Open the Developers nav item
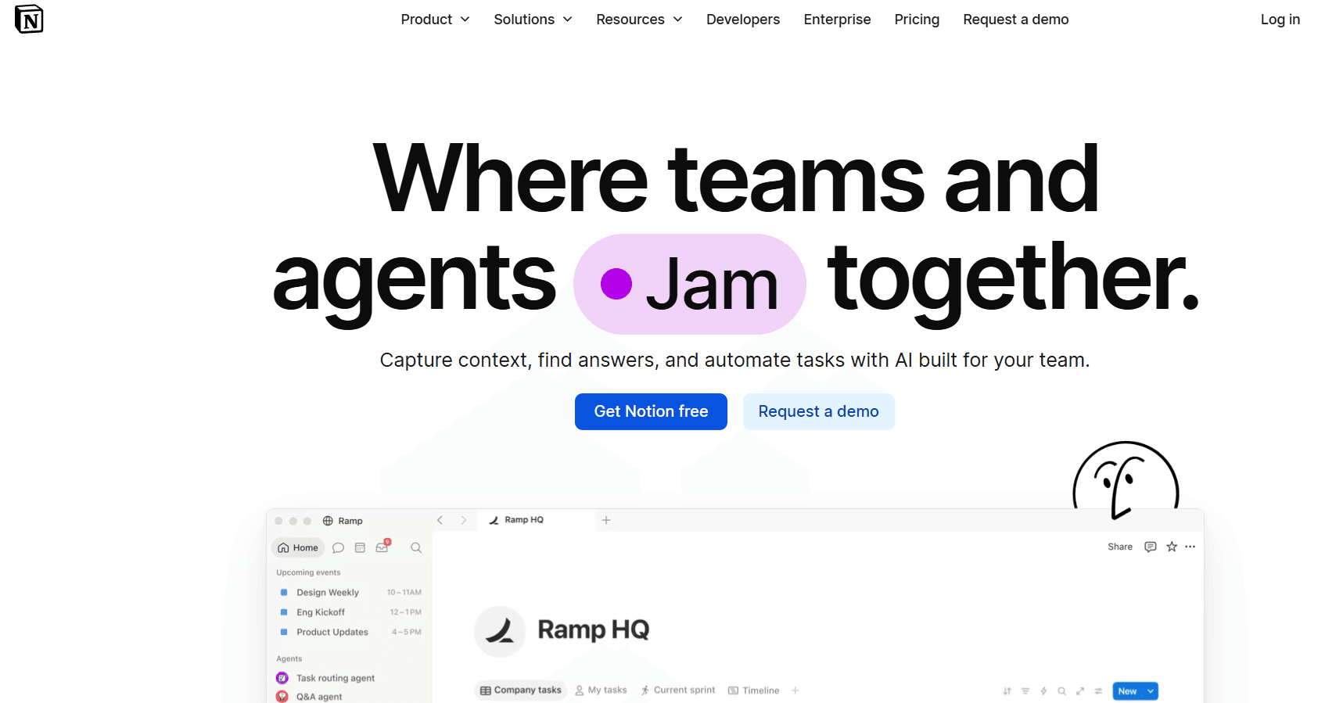The height and width of the screenshot is (703, 1318). 743,20
